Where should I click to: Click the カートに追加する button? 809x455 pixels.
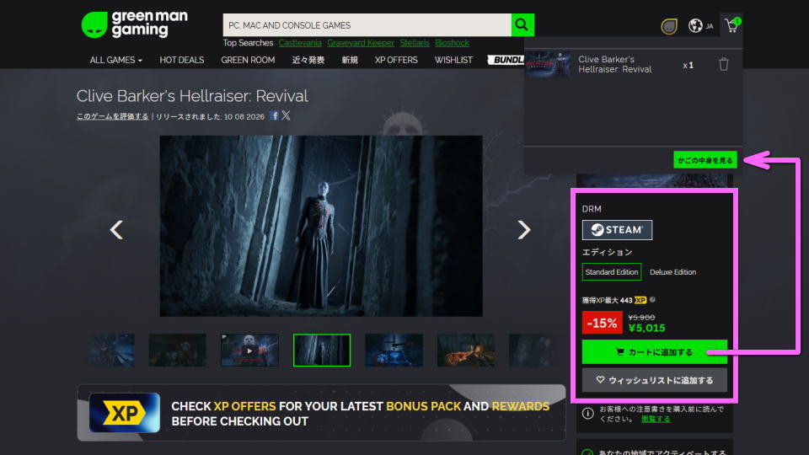click(x=654, y=352)
